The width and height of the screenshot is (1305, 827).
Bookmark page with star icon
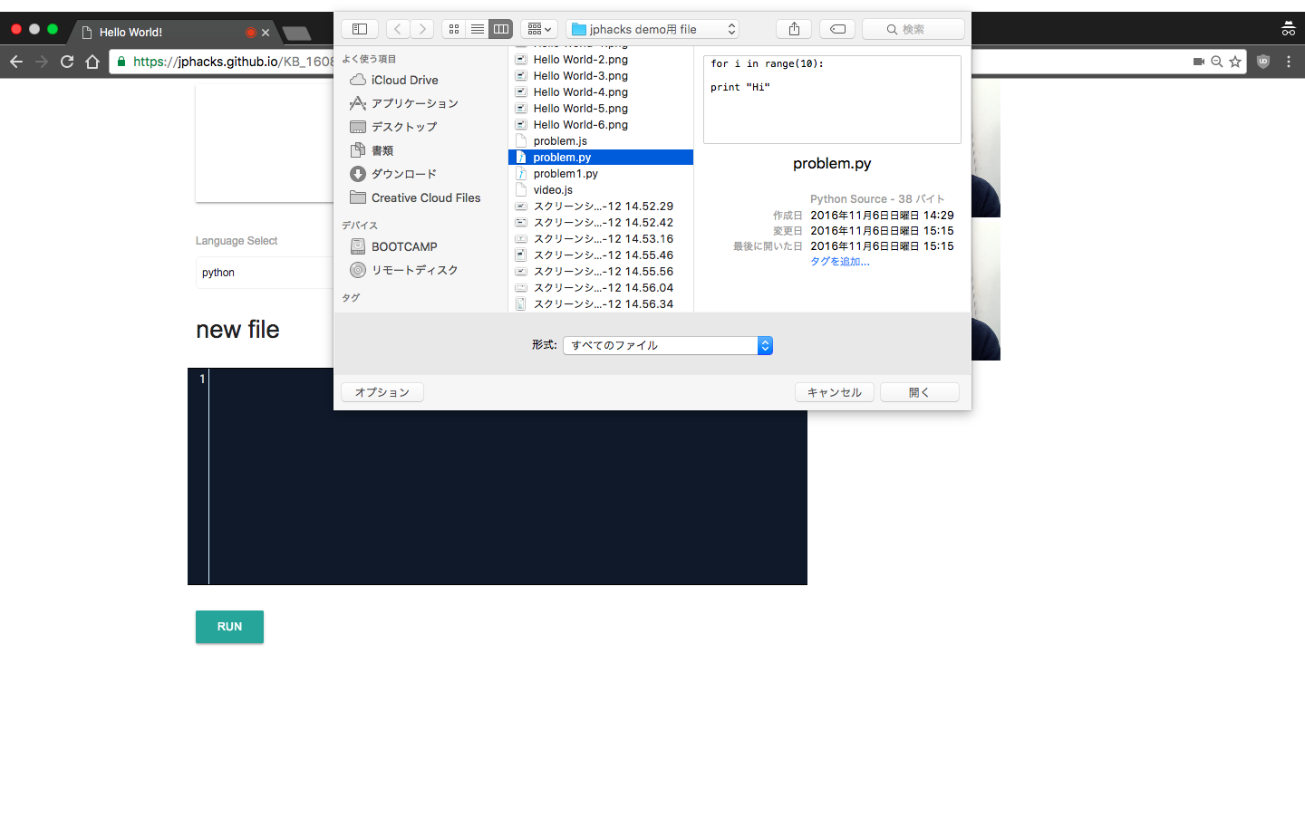1235,62
